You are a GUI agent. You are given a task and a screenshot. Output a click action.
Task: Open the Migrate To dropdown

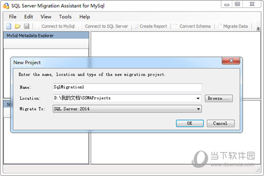(127, 109)
